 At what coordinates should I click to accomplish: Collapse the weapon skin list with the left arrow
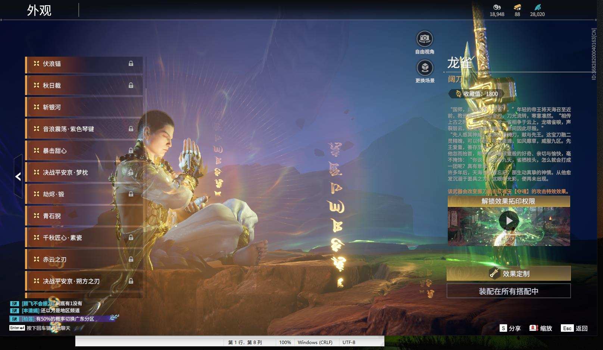18,176
